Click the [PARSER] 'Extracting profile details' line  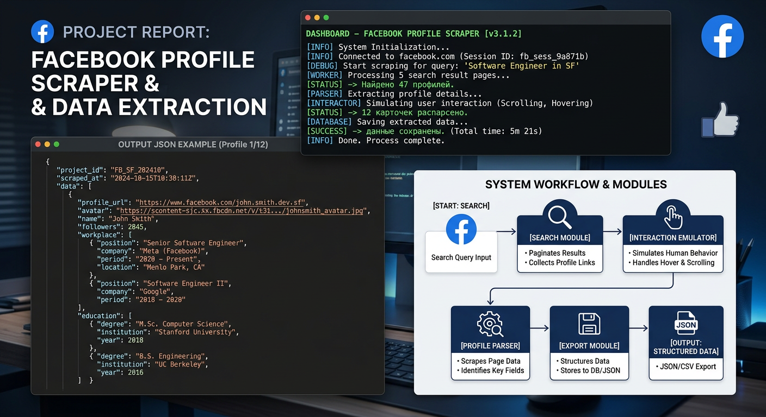point(394,94)
